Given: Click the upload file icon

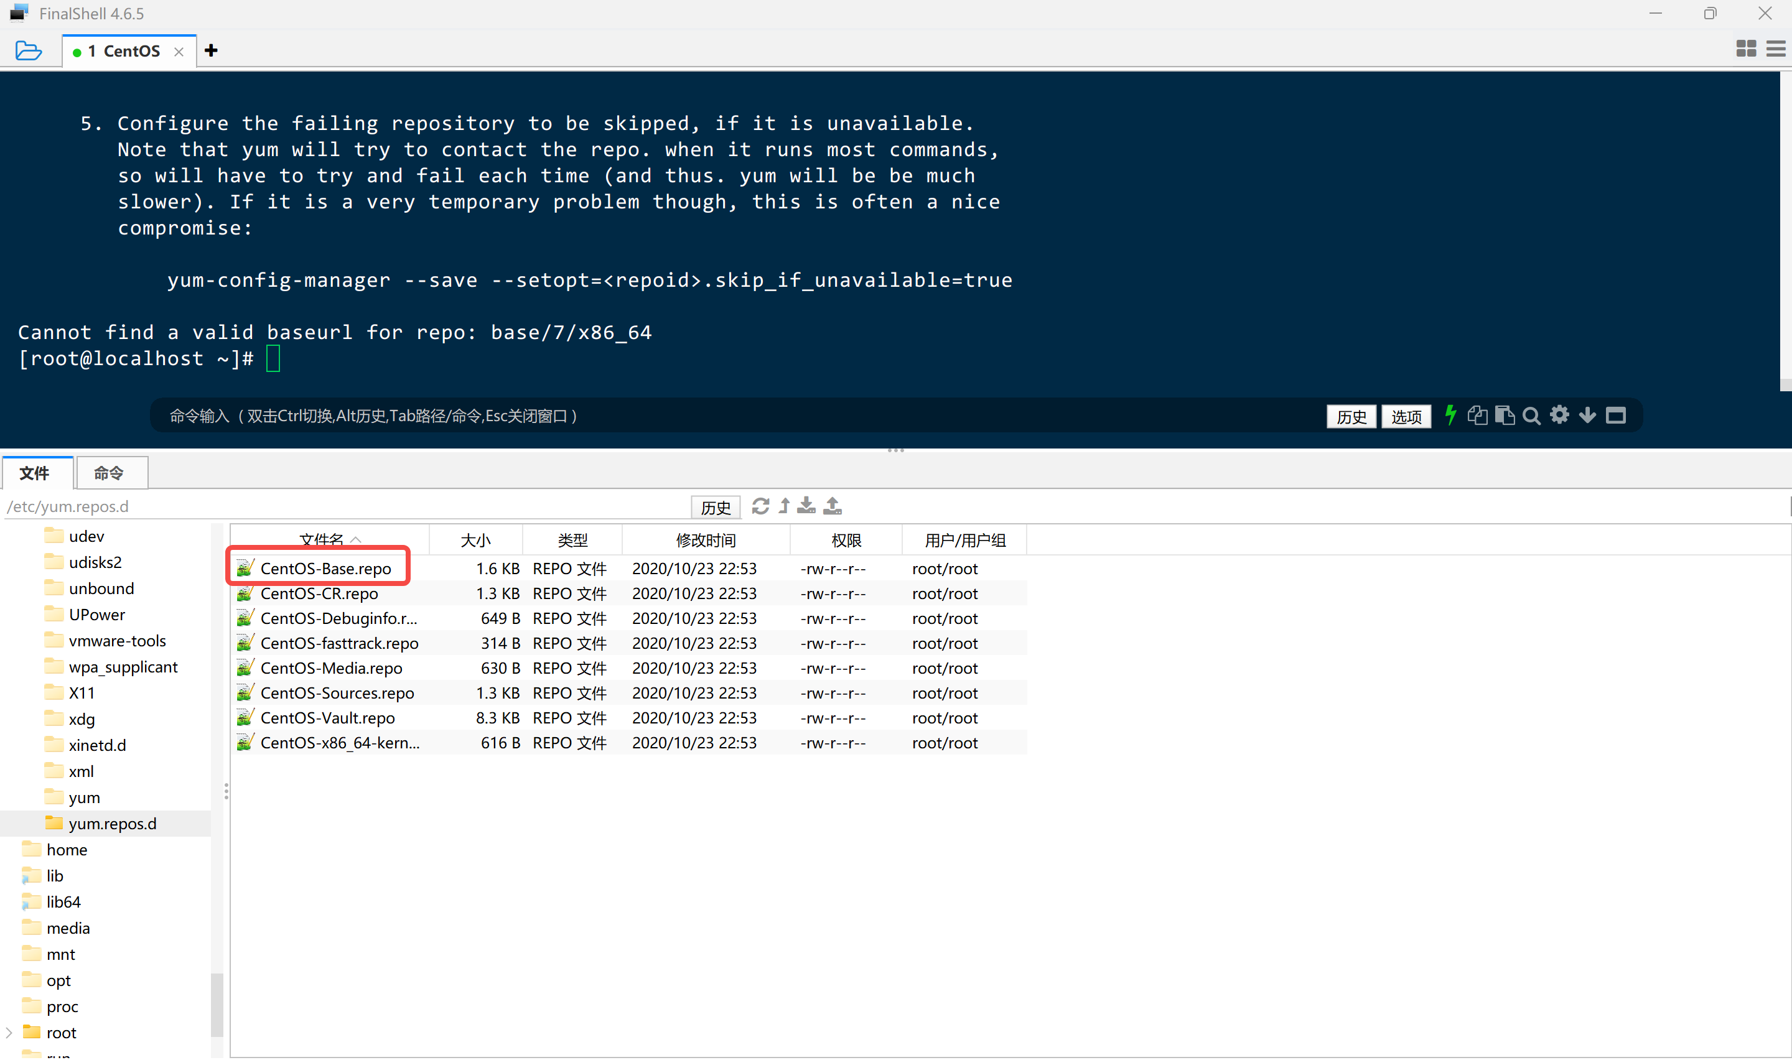Looking at the screenshot, I should point(832,506).
